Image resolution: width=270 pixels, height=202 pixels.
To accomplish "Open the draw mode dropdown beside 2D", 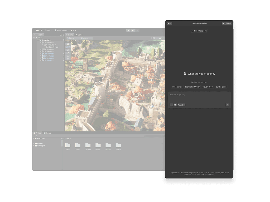I will click(x=155, y=38).
